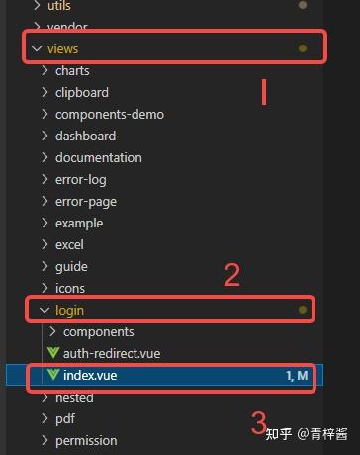Click the Vue icon beside auth-redirect.vue
Screen dimensions: 360x455
53,353
